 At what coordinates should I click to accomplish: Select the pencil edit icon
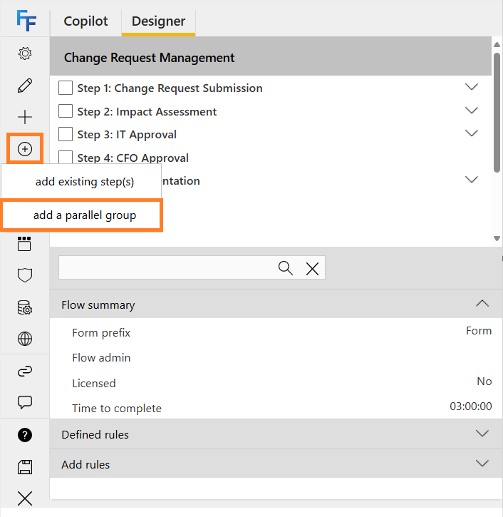[25, 86]
